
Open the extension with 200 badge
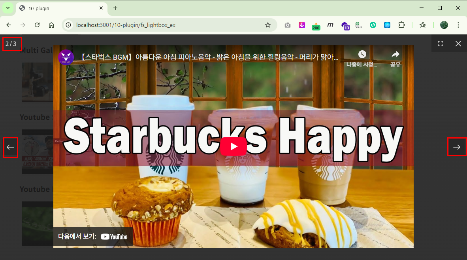316,26
